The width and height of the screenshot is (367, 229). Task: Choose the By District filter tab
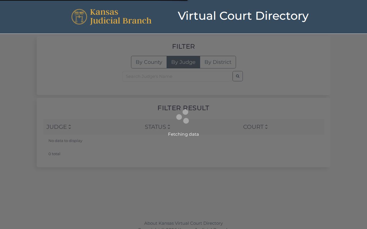click(218, 62)
